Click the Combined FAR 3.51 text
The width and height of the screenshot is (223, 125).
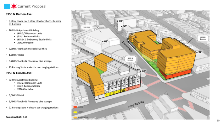pyautogui.click(x=16, y=117)
